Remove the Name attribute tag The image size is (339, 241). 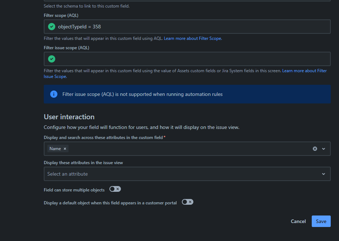(x=65, y=149)
